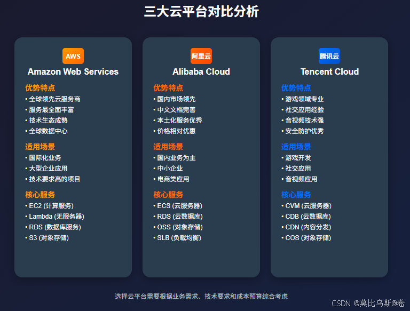This screenshot has height=311, width=410.
Task: Click the blue 腾讯云 logo badge
Action: [329, 56]
